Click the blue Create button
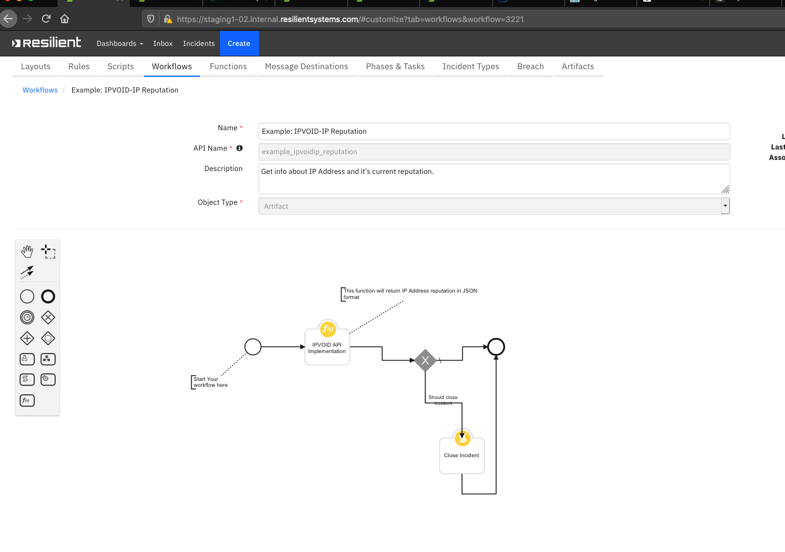Screen dimensions: 785x552 coord(239,44)
